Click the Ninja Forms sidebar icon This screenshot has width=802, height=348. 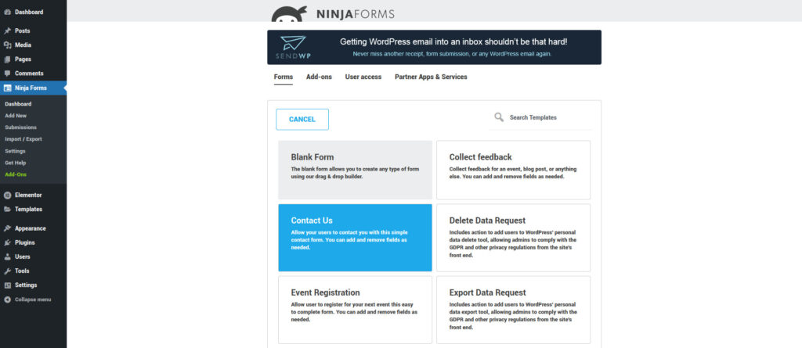8,88
